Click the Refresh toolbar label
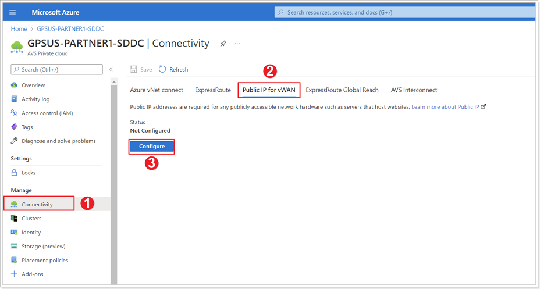 [x=179, y=70]
